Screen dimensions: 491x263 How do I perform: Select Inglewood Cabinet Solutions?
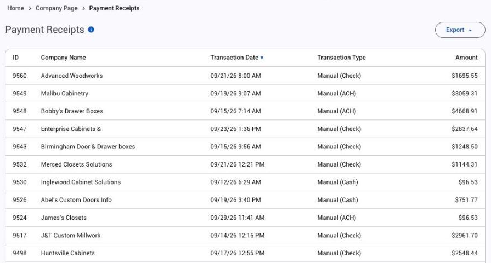coord(81,182)
